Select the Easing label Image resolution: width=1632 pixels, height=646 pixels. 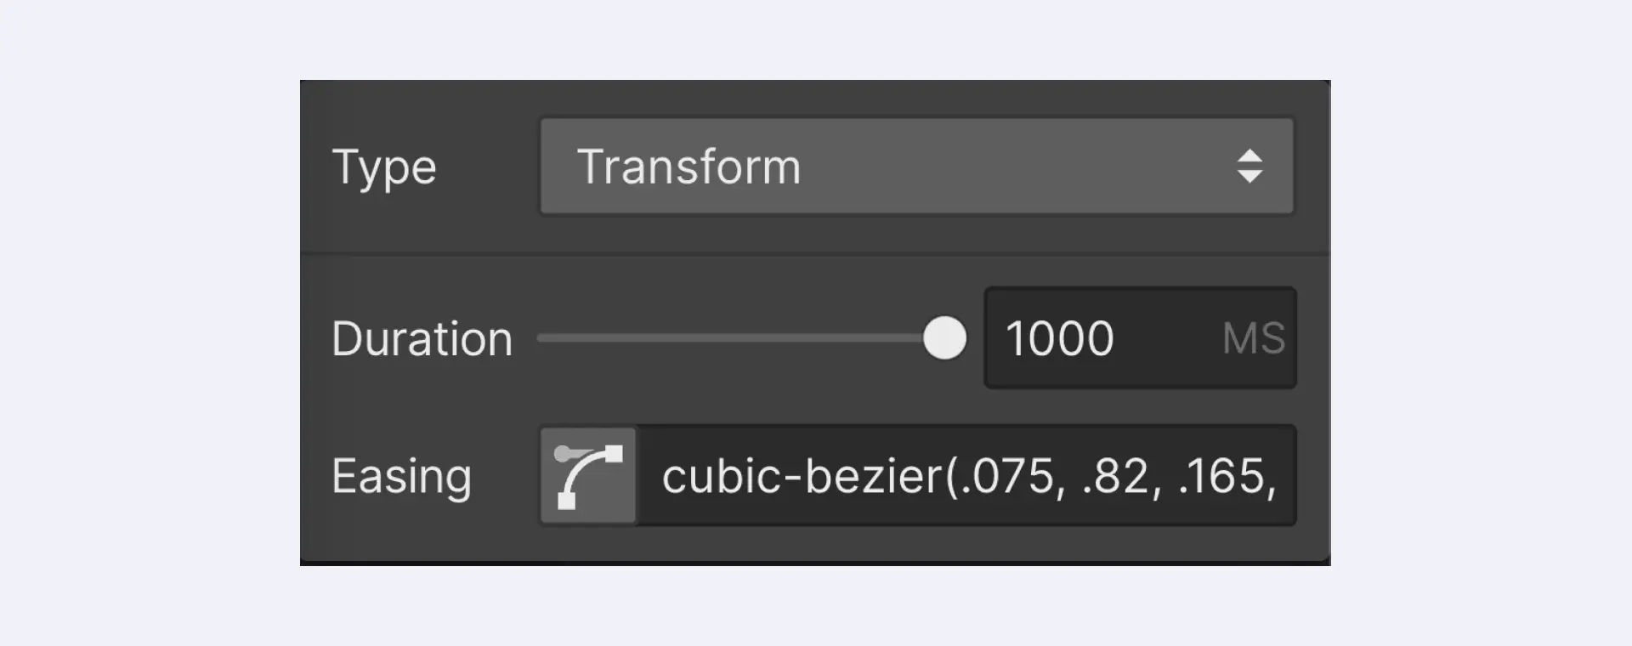coord(401,477)
